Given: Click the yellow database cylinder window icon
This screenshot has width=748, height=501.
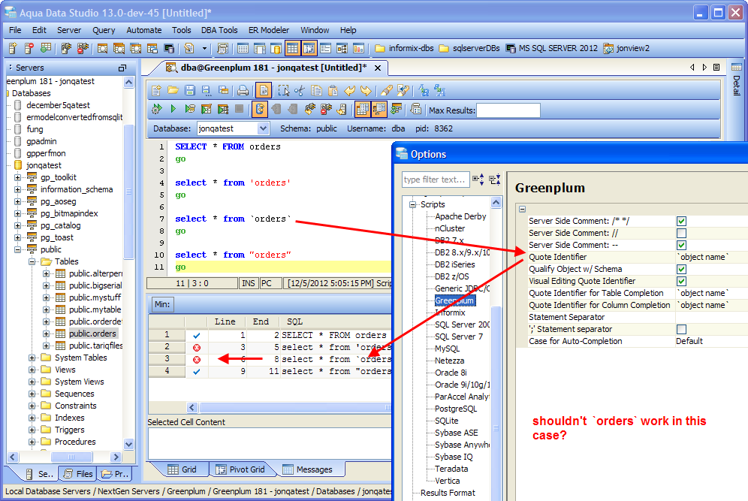Looking at the screenshot, I should click(x=276, y=48).
